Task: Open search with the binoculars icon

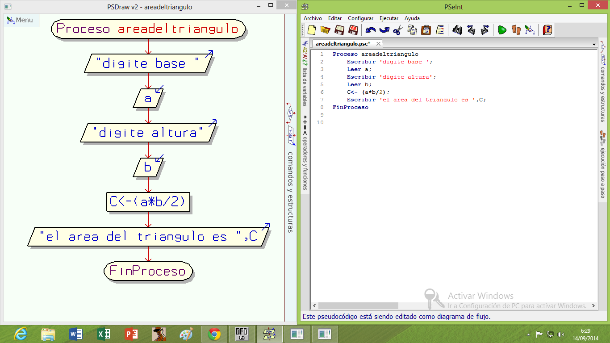Action: [457, 30]
